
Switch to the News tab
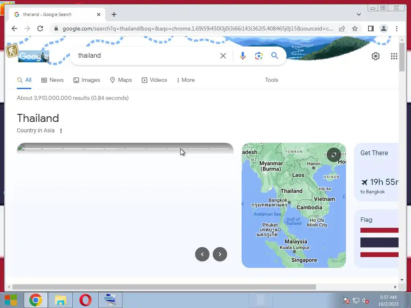click(x=53, y=80)
